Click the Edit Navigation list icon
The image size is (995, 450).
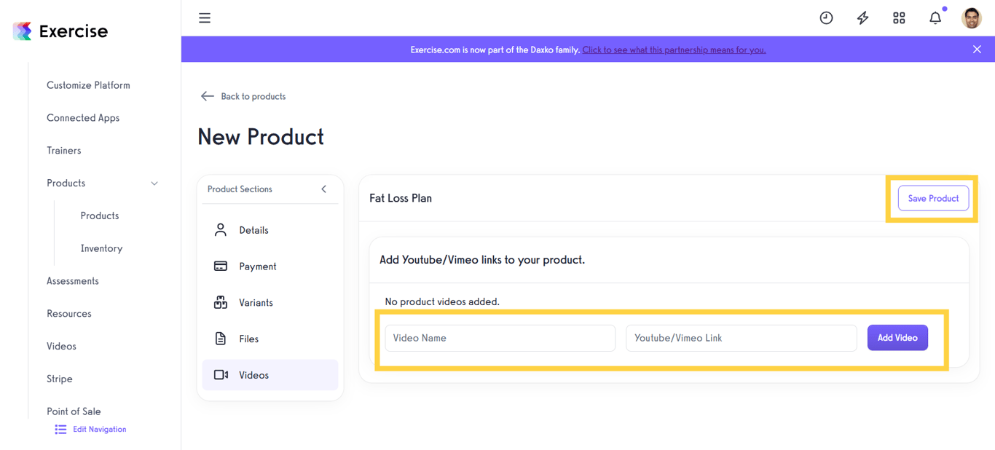point(60,429)
